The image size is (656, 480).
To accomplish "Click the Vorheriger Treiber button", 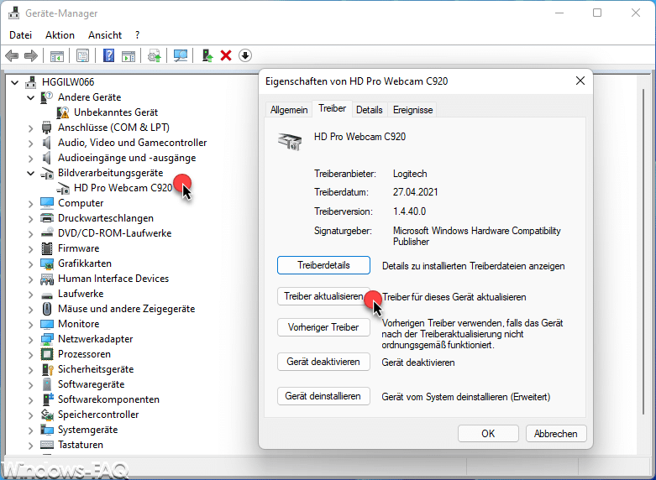I will point(323,327).
